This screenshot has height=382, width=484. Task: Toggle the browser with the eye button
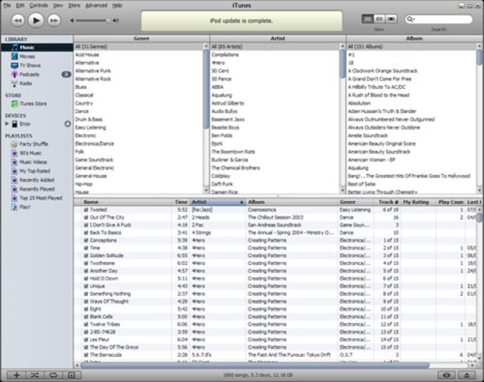tap(447, 375)
